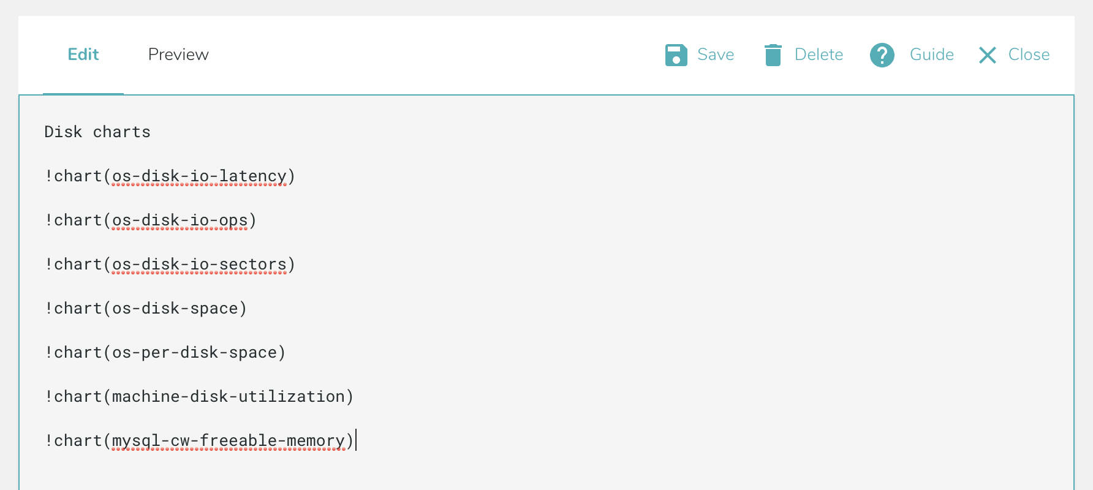This screenshot has width=1093, height=490.
Task: Click the X icon beside Close
Action: point(987,55)
